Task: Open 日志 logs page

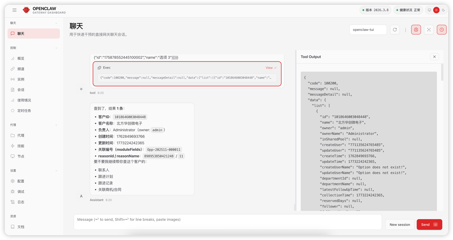Action: point(21,202)
